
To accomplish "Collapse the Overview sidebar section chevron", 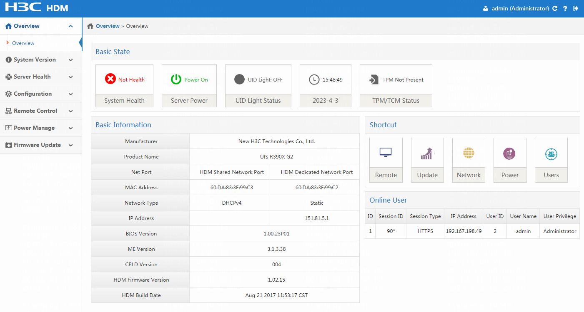I will tap(70, 26).
